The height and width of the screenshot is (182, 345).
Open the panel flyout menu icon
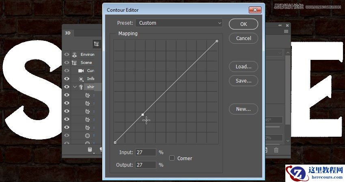point(286,32)
